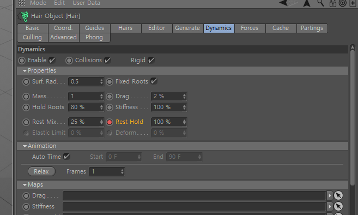The image size is (358, 215).
Task: Click the Rest Mix keyframe dot
Action: point(26,122)
